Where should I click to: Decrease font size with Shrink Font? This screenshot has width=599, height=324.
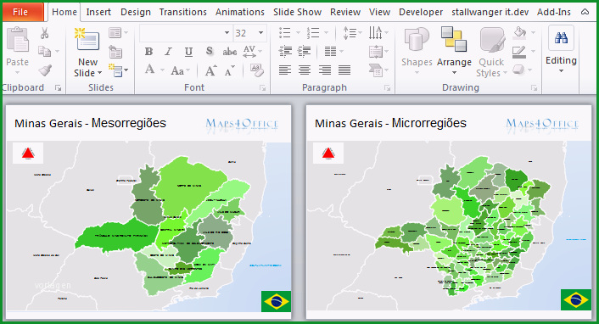230,71
